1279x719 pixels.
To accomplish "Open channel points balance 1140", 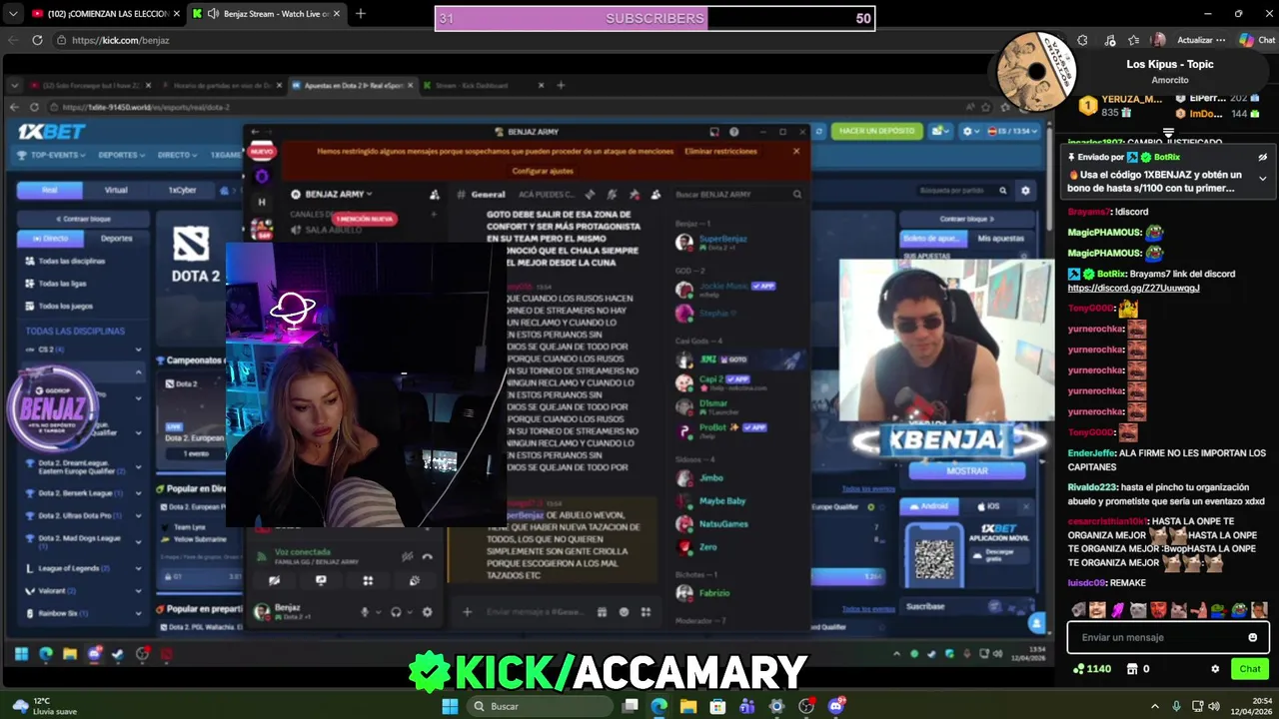I will pyautogui.click(x=1091, y=669).
